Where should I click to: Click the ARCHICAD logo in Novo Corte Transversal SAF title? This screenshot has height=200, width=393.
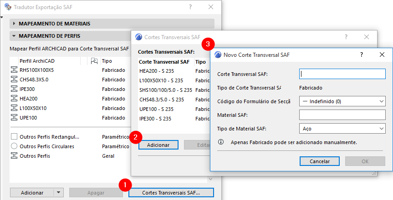pyautogui.click(x=218, y=55)
